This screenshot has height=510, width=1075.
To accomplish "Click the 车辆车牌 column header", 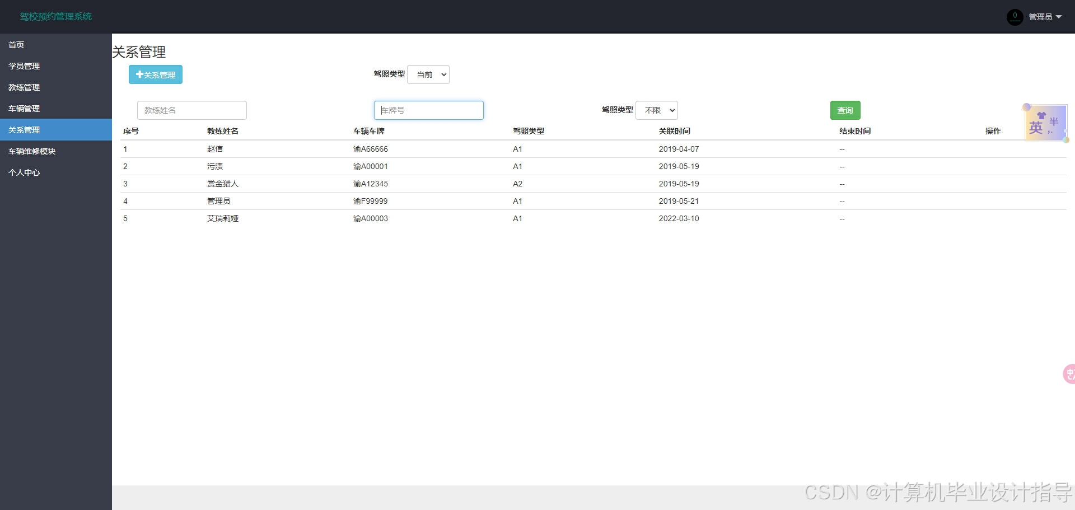I will click(x=369, y=131).
